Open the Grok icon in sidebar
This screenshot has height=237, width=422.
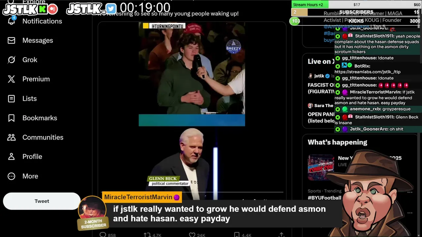(x=12, y=60)
